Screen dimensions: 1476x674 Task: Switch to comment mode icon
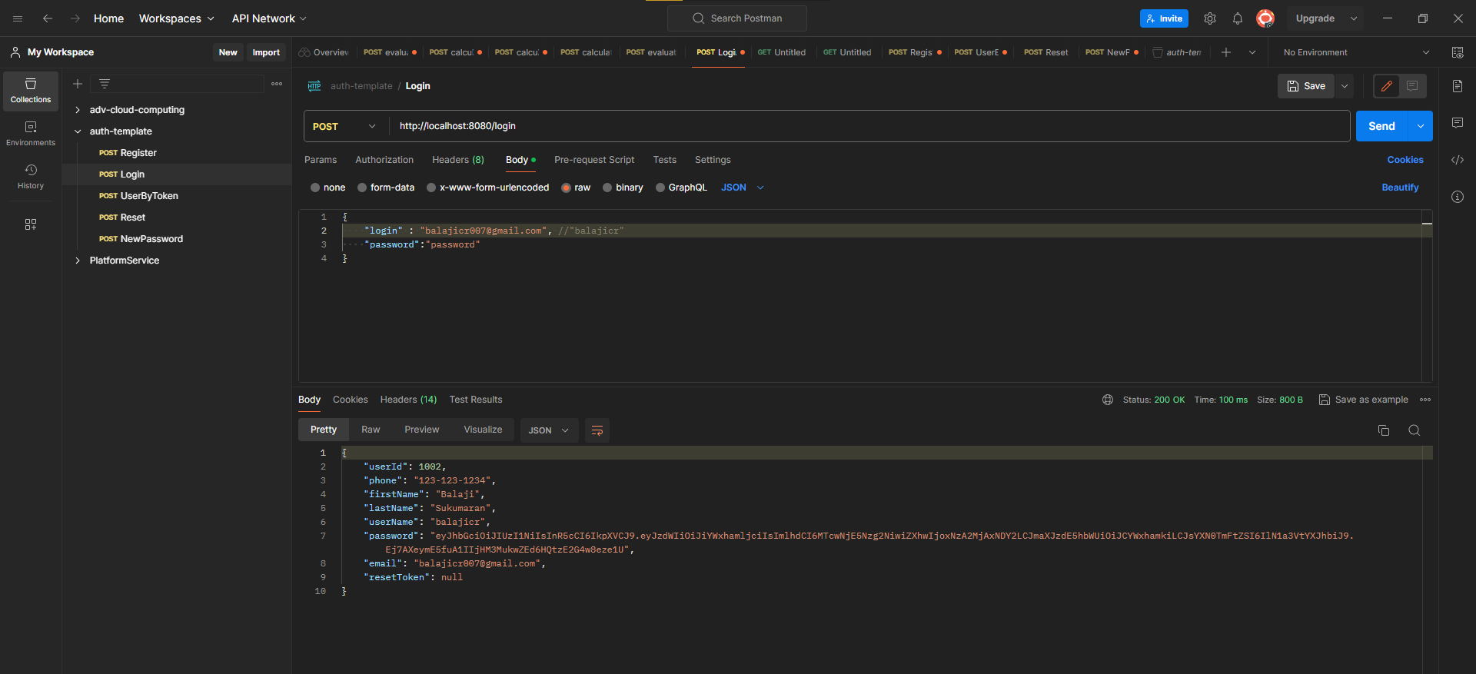[1412, 86]
